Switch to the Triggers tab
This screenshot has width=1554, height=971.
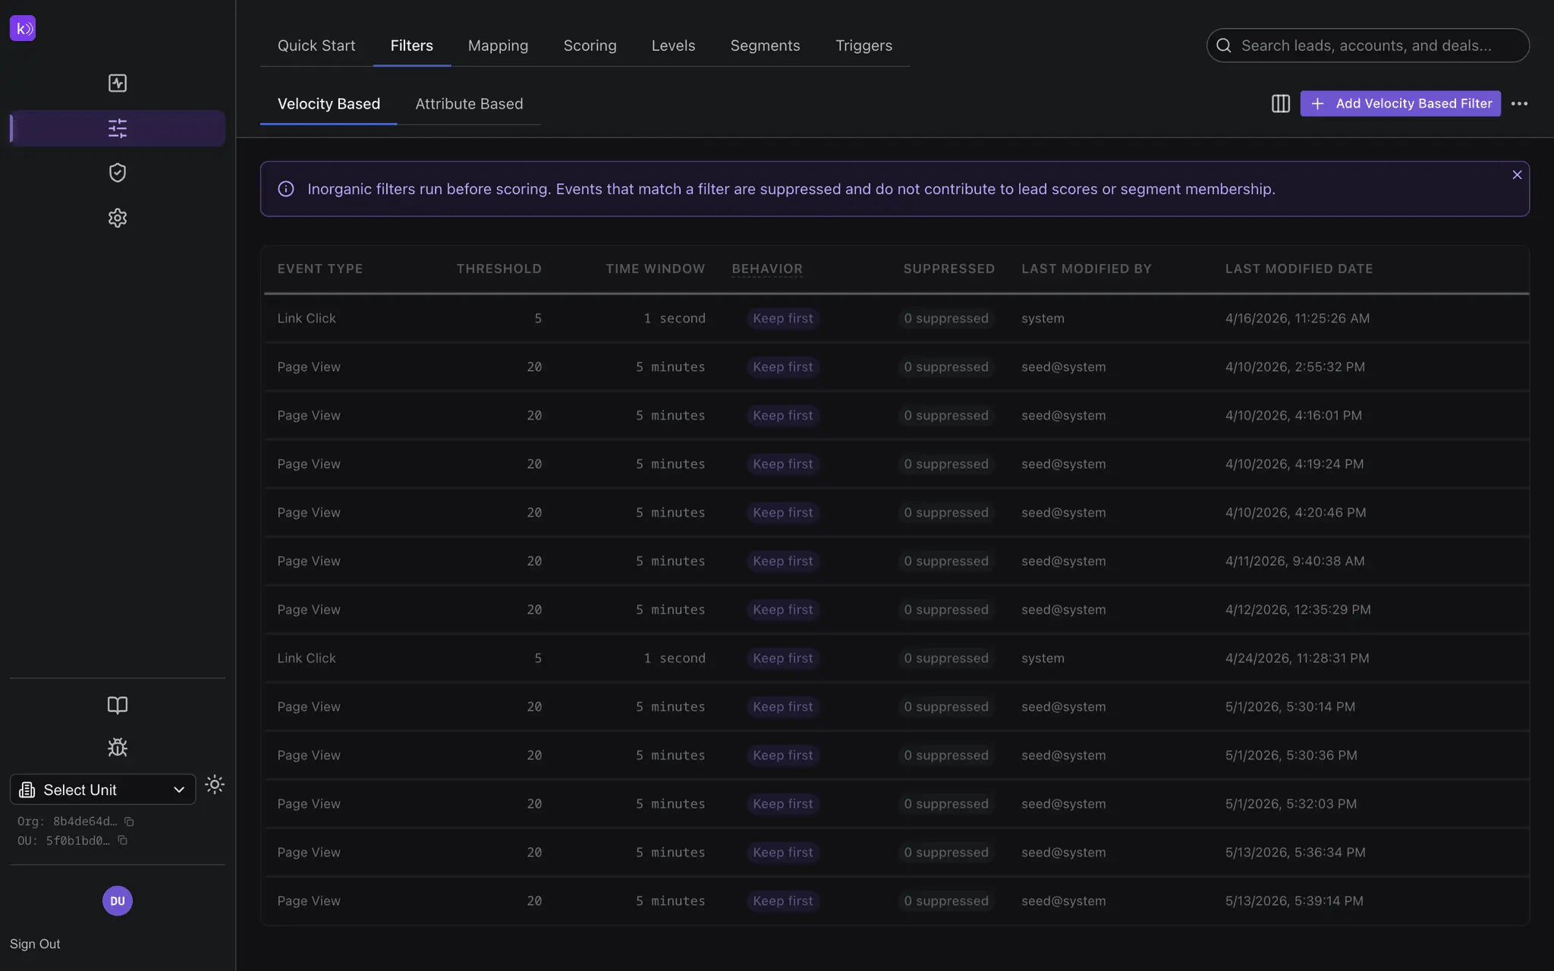click(864, 46)
